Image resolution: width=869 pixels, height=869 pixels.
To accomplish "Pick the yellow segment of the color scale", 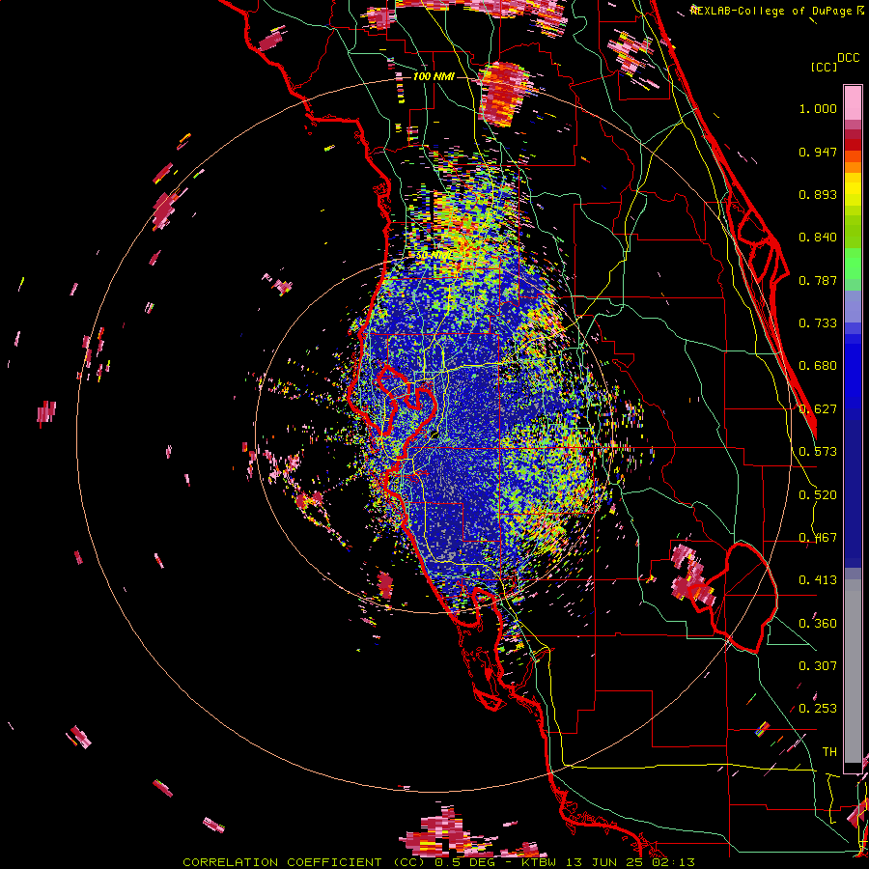I will (853, 190).
